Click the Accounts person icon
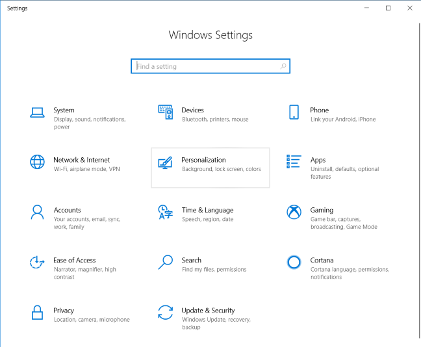Viewport: 421px width, 347px height. pyautogui.click(x=37, y=212)
